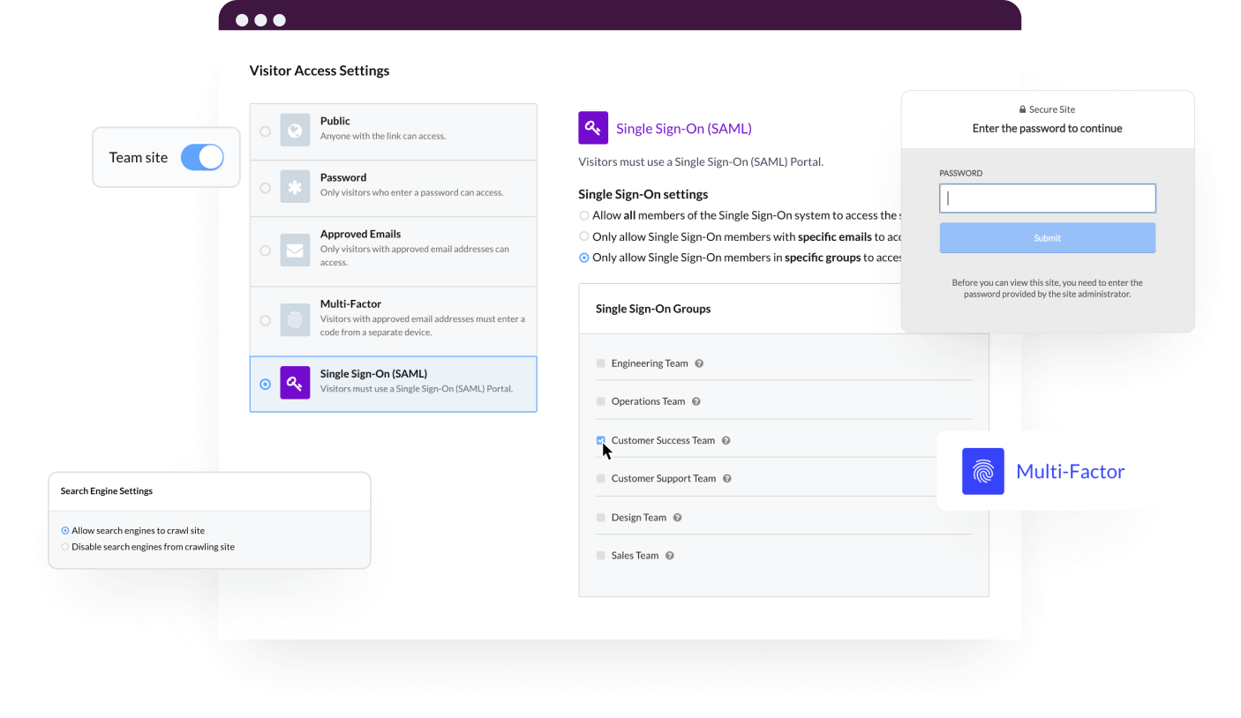The image size is (1241, 718).
Task: Choose Allow all members radio option
Action: click(x=584, y=215)
